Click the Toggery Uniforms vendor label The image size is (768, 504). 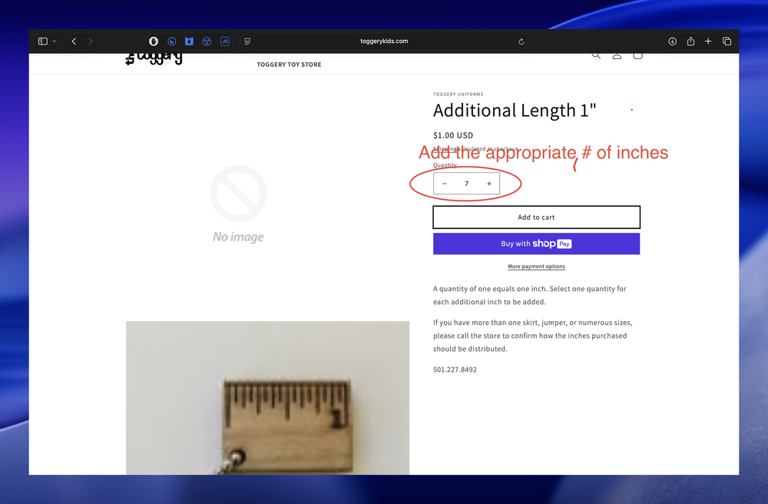click(x=458, y=94)
